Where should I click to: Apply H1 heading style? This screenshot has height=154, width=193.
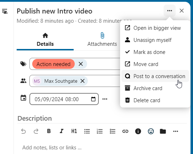click(74, 131)
